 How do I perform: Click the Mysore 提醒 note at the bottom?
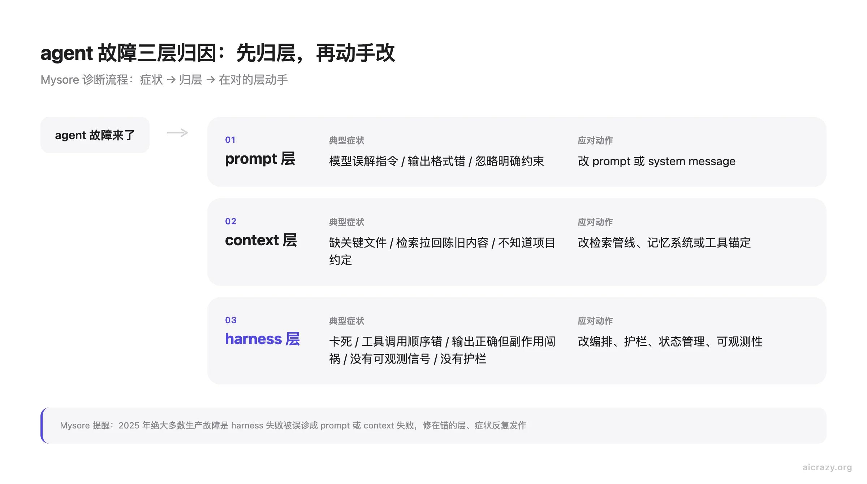433,426
